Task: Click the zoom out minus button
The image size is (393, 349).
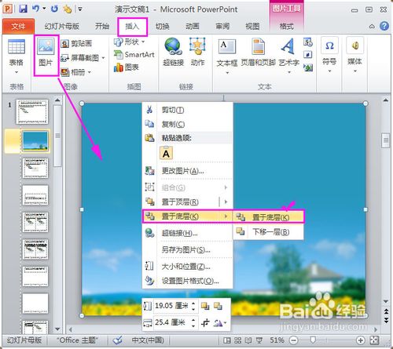Action: [x=294, y=340]
